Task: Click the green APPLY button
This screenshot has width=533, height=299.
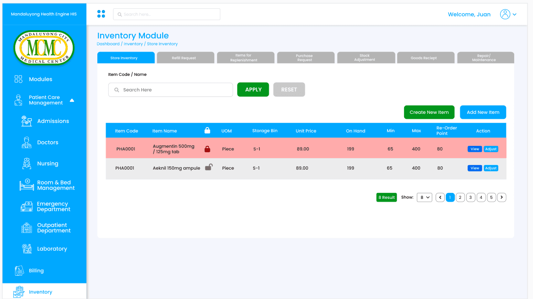Action: click(253, 90)
